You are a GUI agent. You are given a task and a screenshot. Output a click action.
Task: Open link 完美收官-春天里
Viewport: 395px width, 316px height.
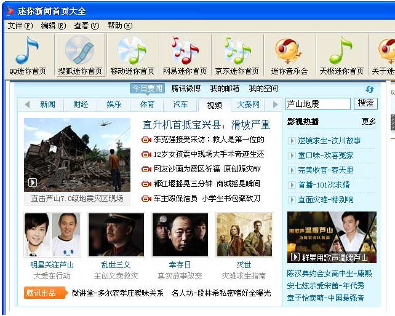[325, 170]
